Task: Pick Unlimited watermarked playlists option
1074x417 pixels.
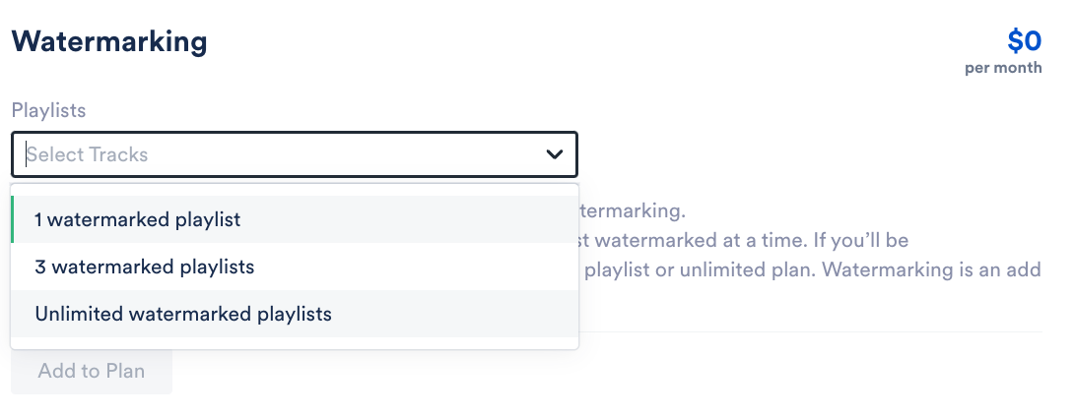Action: click(183, 315)
